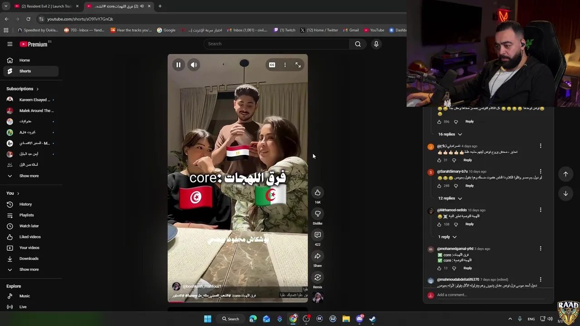Open Kareem Elsayed subscription channel

31,100
